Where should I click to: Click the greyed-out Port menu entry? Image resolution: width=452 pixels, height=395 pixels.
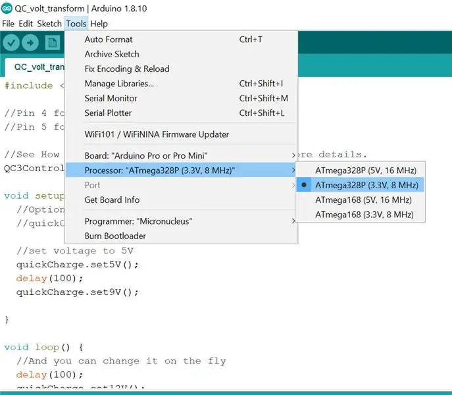coord(182,185)
